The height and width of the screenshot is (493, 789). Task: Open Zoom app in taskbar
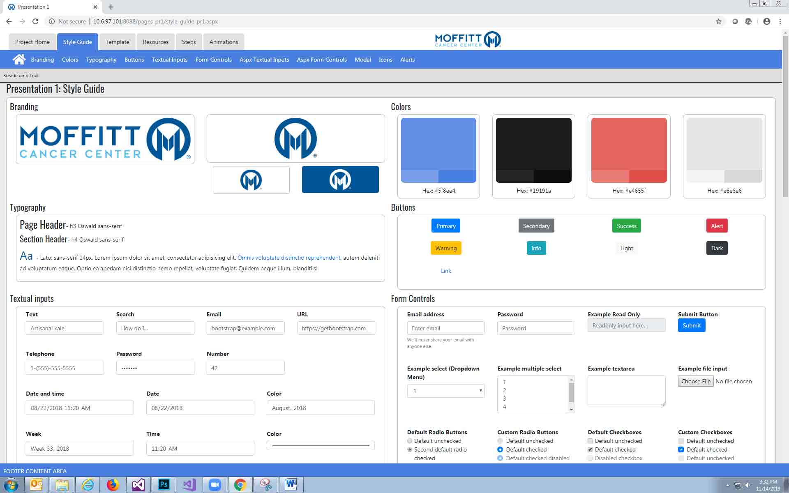point(215,485)
